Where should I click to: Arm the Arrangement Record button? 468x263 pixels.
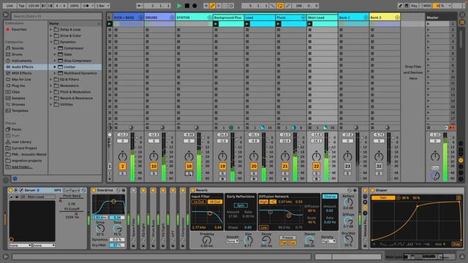[x=195, y=6]
